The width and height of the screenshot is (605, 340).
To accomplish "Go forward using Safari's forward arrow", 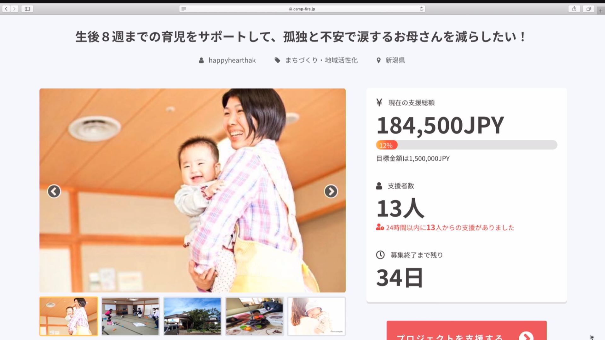I will coord(14,9).
